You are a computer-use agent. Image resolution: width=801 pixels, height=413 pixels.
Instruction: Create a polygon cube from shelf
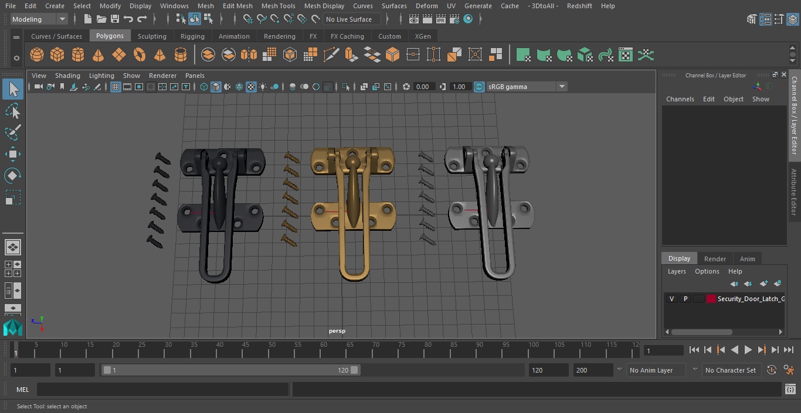pyautogui.click(x=57, y=55)
